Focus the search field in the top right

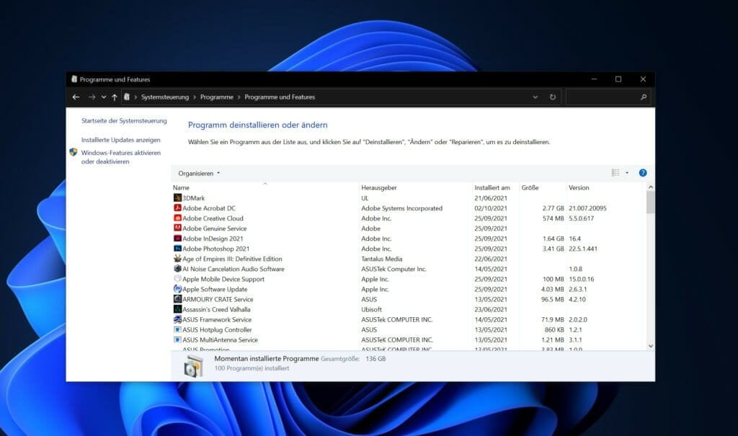(603, 97)
